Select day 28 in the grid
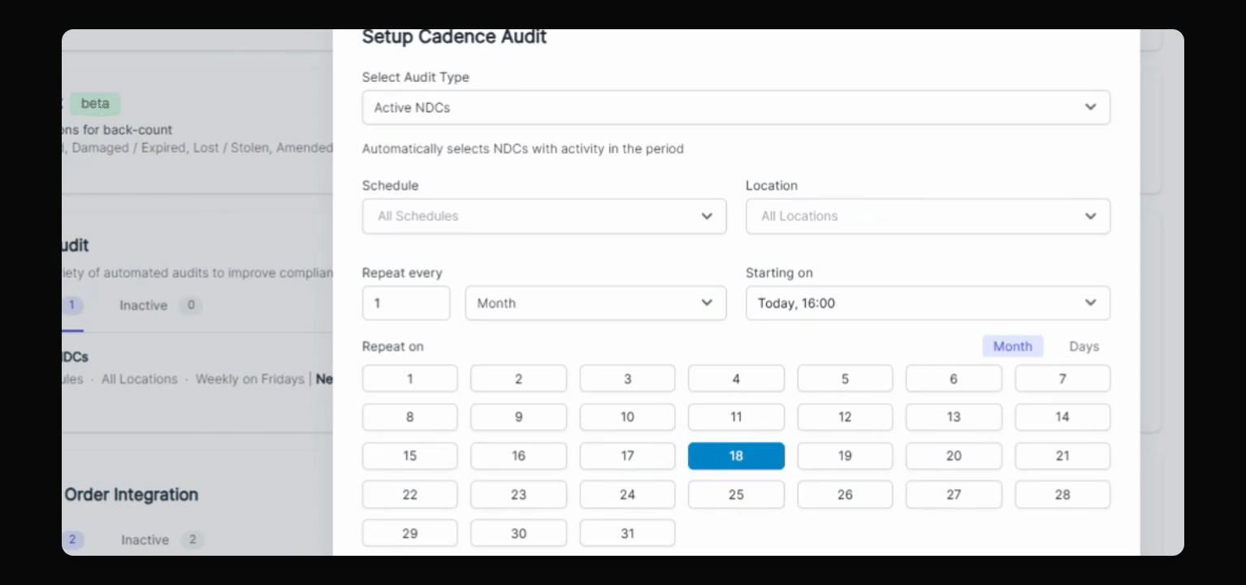 1062,494
